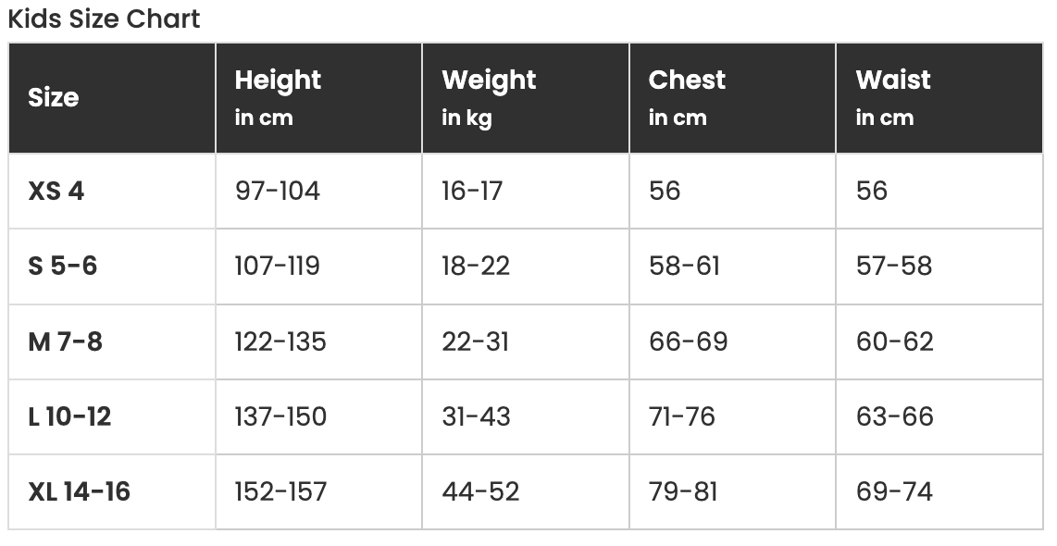Select the Weight in kg header

click(x=489, y=97)
